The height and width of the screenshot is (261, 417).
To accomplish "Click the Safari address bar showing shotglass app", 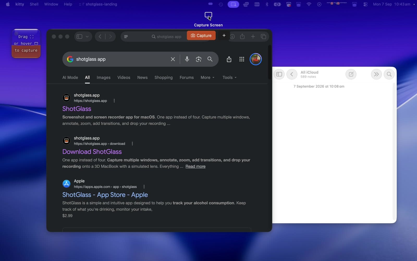I will (167, 37).
